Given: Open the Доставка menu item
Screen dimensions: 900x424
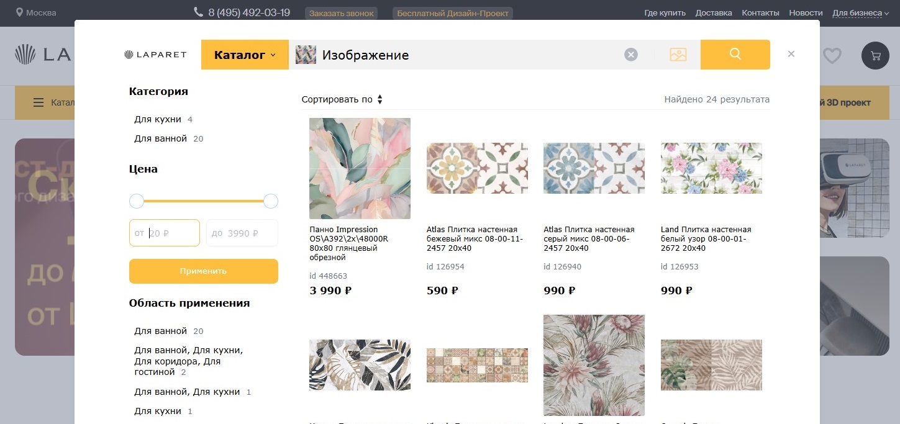Looking at the screenshot, I should point(714,13).
